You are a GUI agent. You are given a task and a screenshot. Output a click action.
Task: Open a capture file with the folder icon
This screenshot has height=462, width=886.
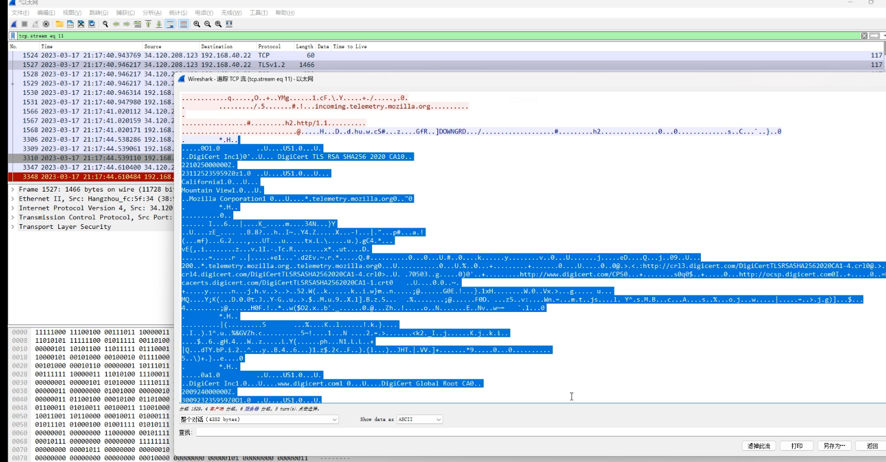click(59, 24)
